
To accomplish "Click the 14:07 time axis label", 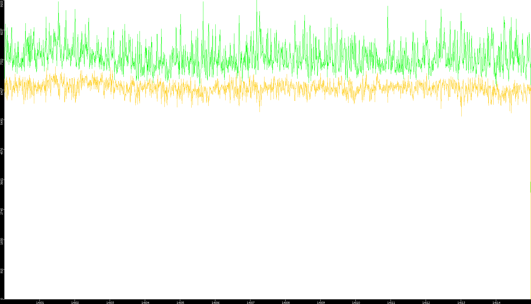I will (x=250, y=303).
